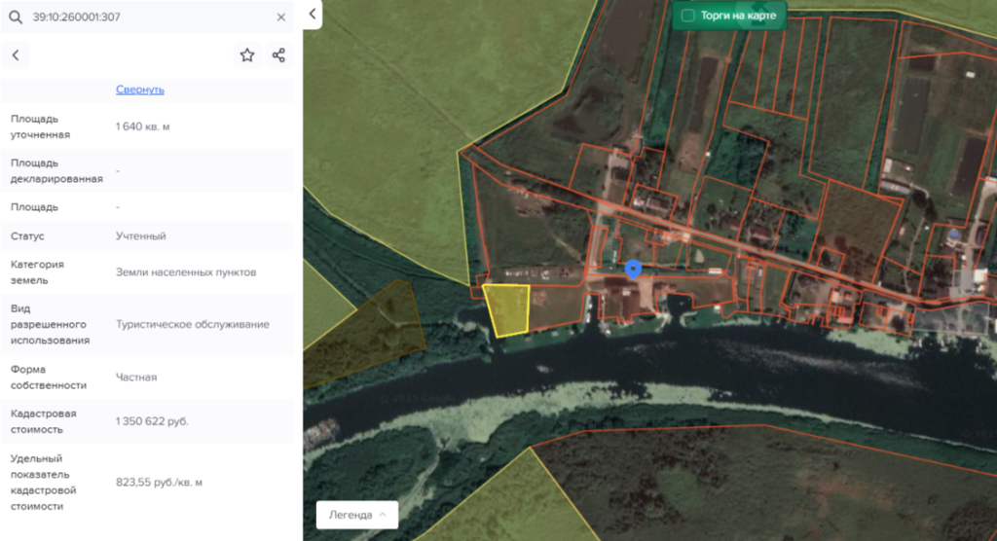Select the "Учтенный" status value
The width and height of the screenshot is (997, 541).
tap(140, 235)
